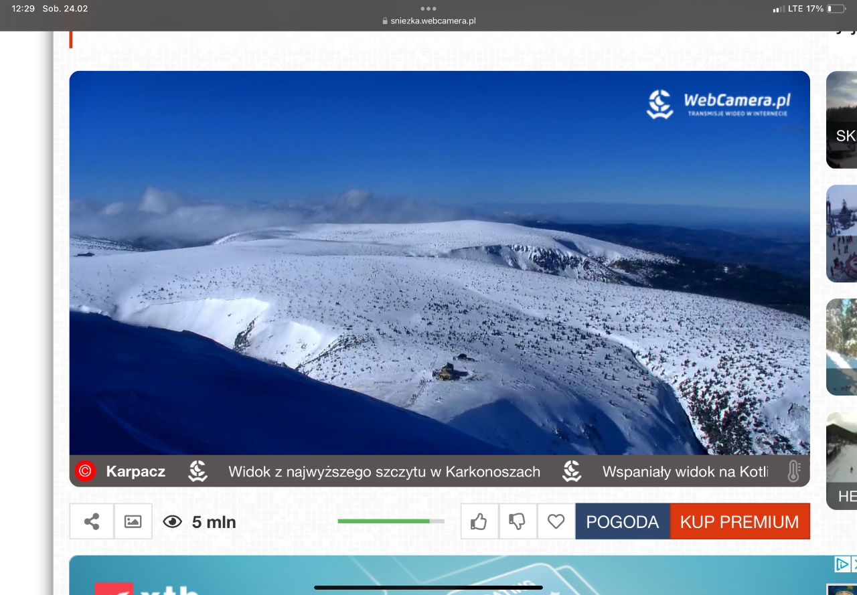This screenshot has height=595, width=857.
Task: Click the 'Wspaniały widok na Kotli' ticker text
Action: click(685, 471)
